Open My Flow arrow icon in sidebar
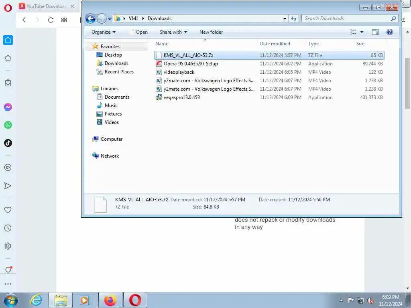 [x=8, y=186]
